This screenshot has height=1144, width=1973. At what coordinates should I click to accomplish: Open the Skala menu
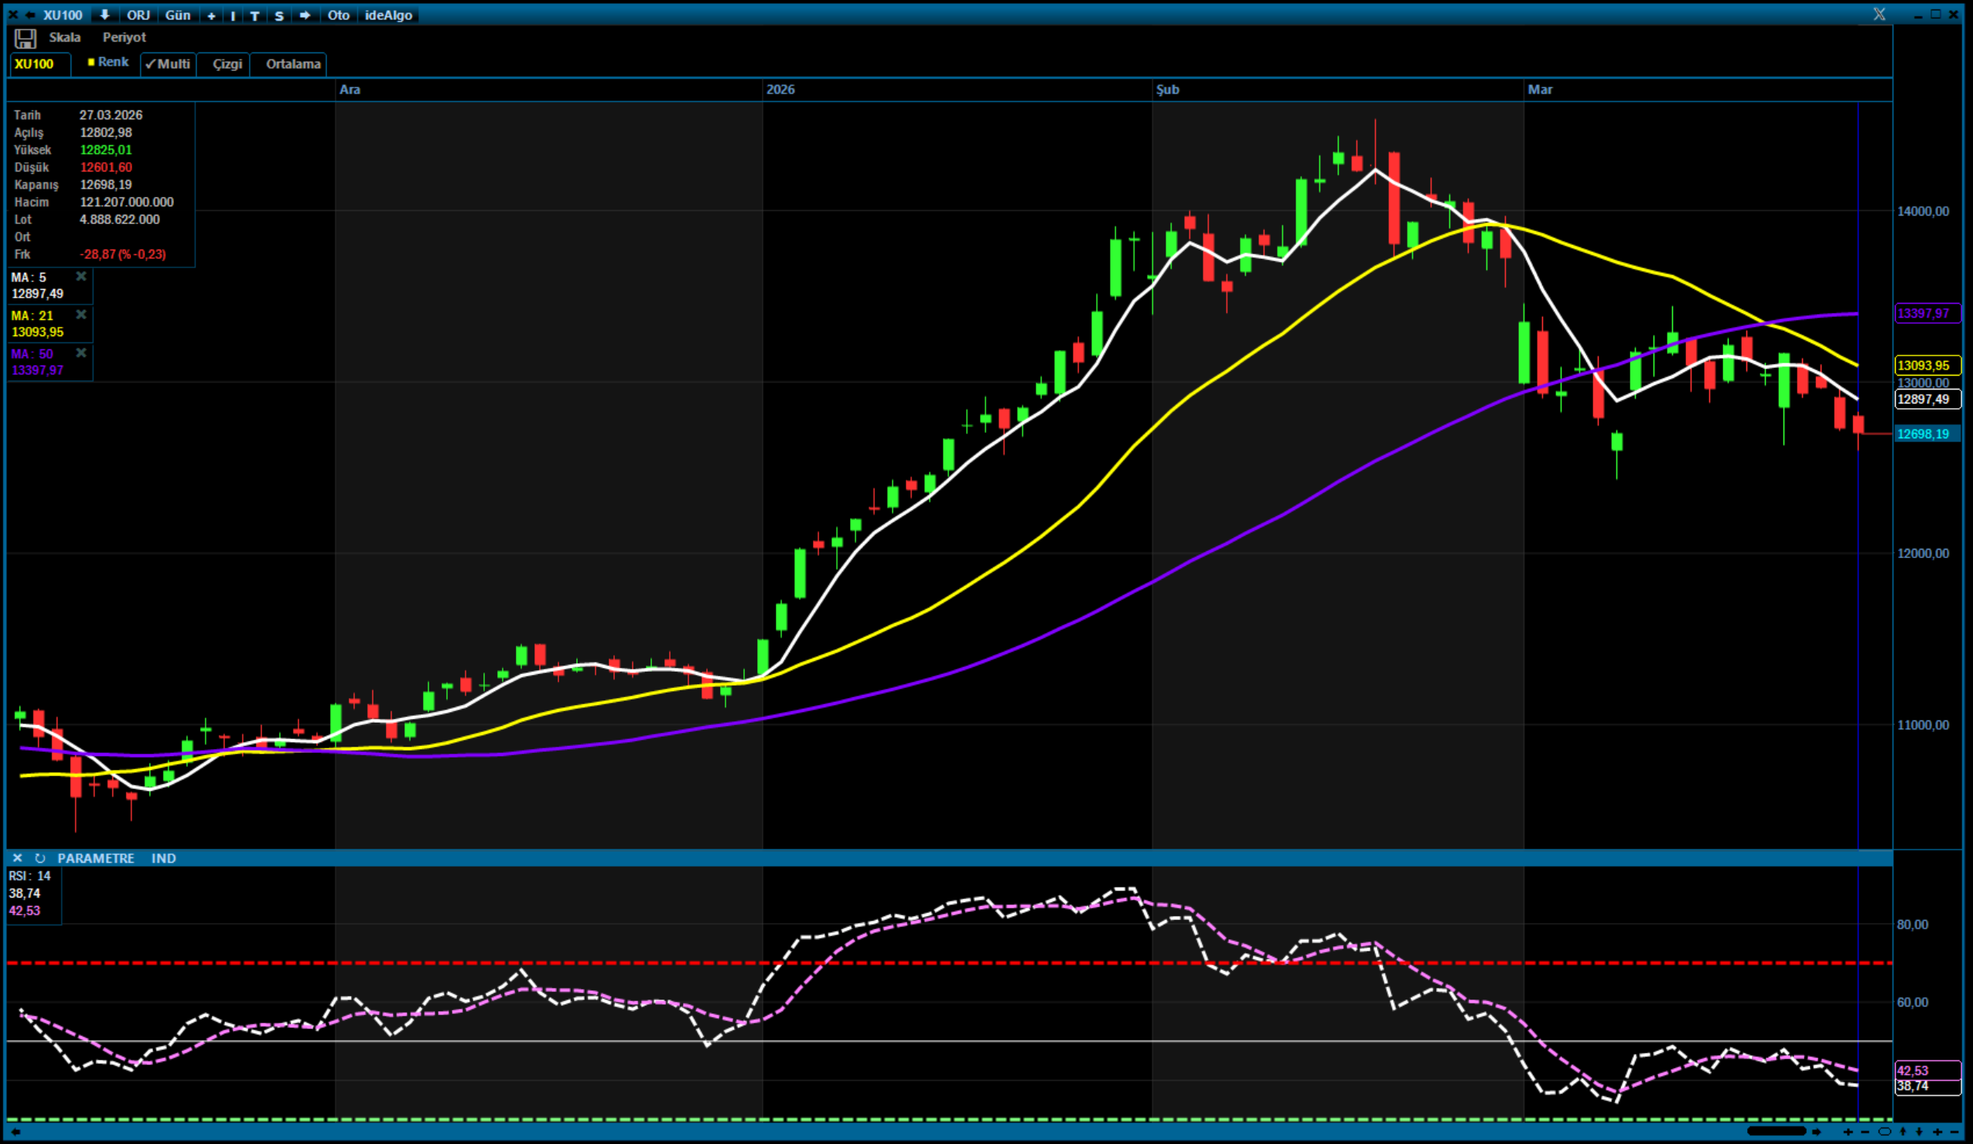pos(64,38)
